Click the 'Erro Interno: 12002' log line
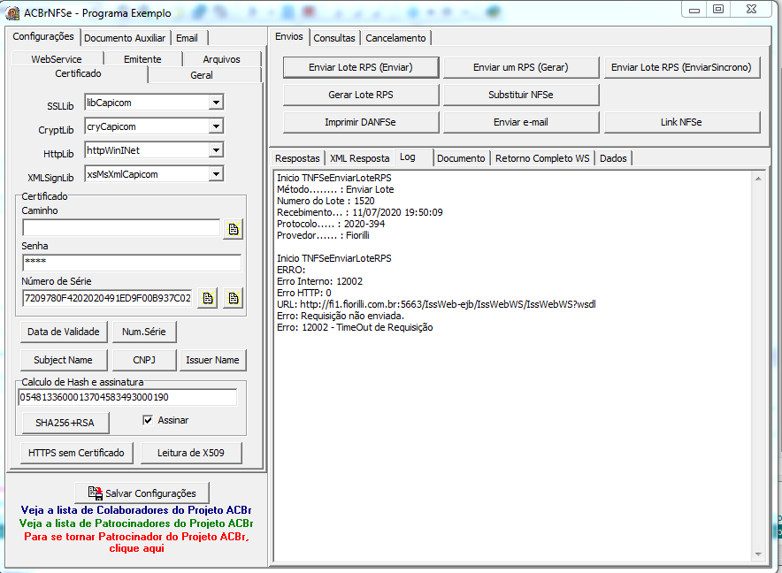The width and height of the screenshot is (782, 573). coord(319,281)
